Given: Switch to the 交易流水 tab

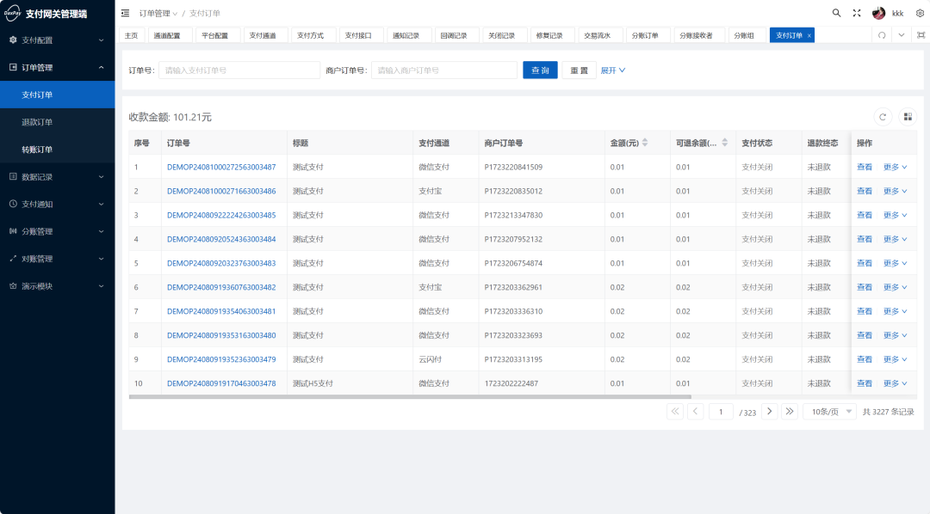Looking at the screenshot, I should [x=598, y=35].
